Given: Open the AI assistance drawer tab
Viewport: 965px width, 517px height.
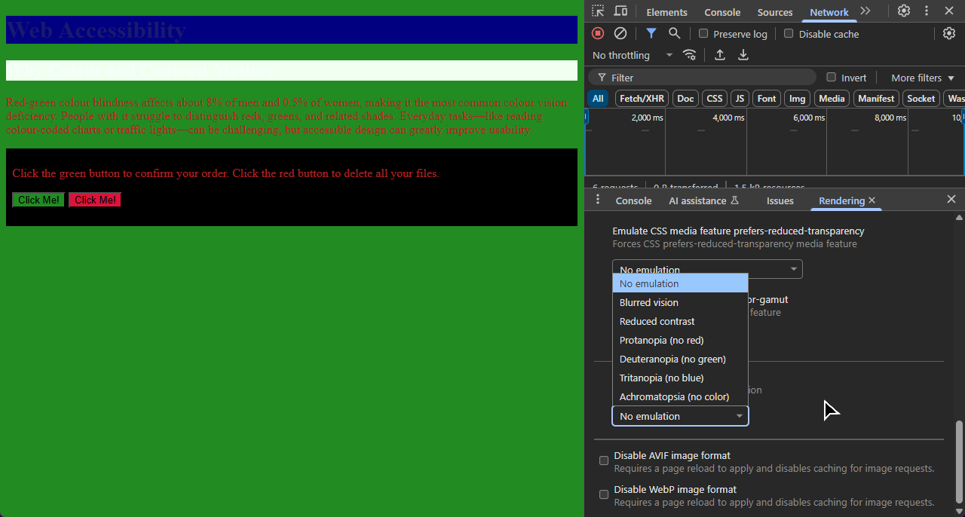Looking at the screenshot, I should [x=703, y=200].
